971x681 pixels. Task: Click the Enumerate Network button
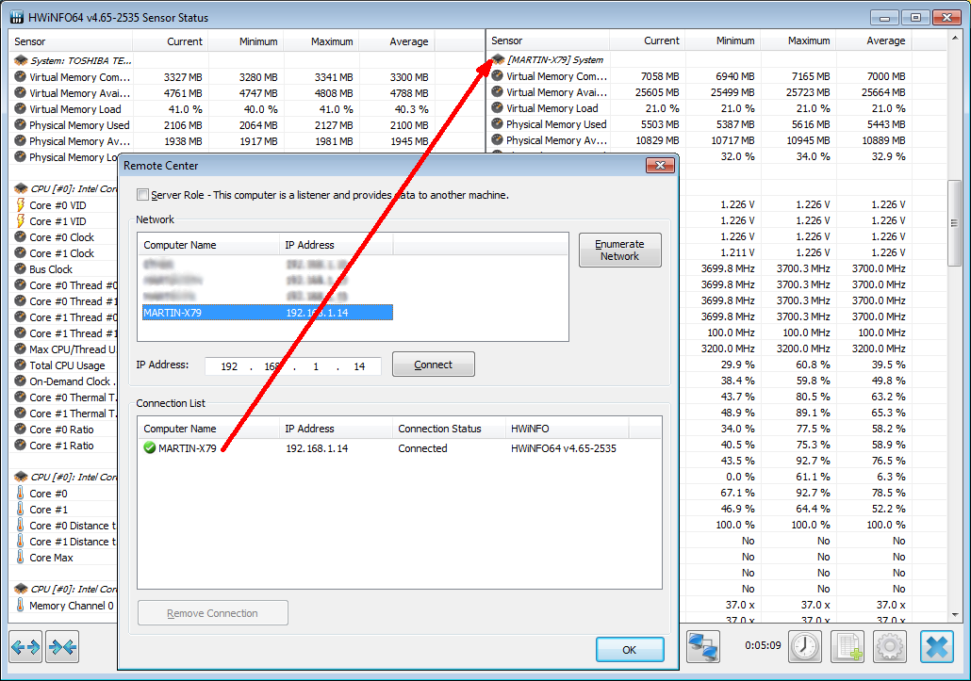click(620, 250)
